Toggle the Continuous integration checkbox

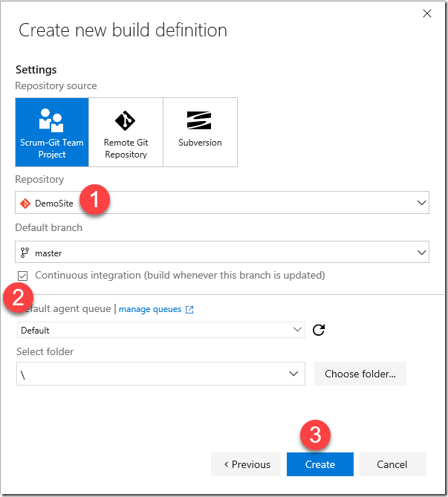[x=23, y=276]
